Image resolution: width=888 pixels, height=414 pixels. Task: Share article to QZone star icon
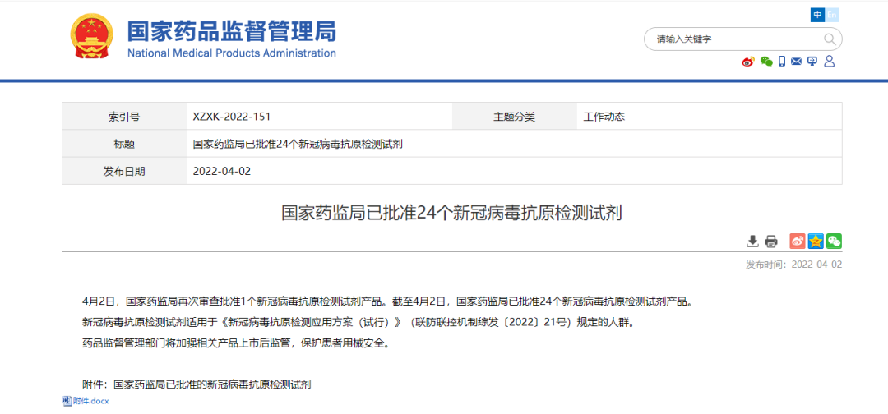coord(816,241)
